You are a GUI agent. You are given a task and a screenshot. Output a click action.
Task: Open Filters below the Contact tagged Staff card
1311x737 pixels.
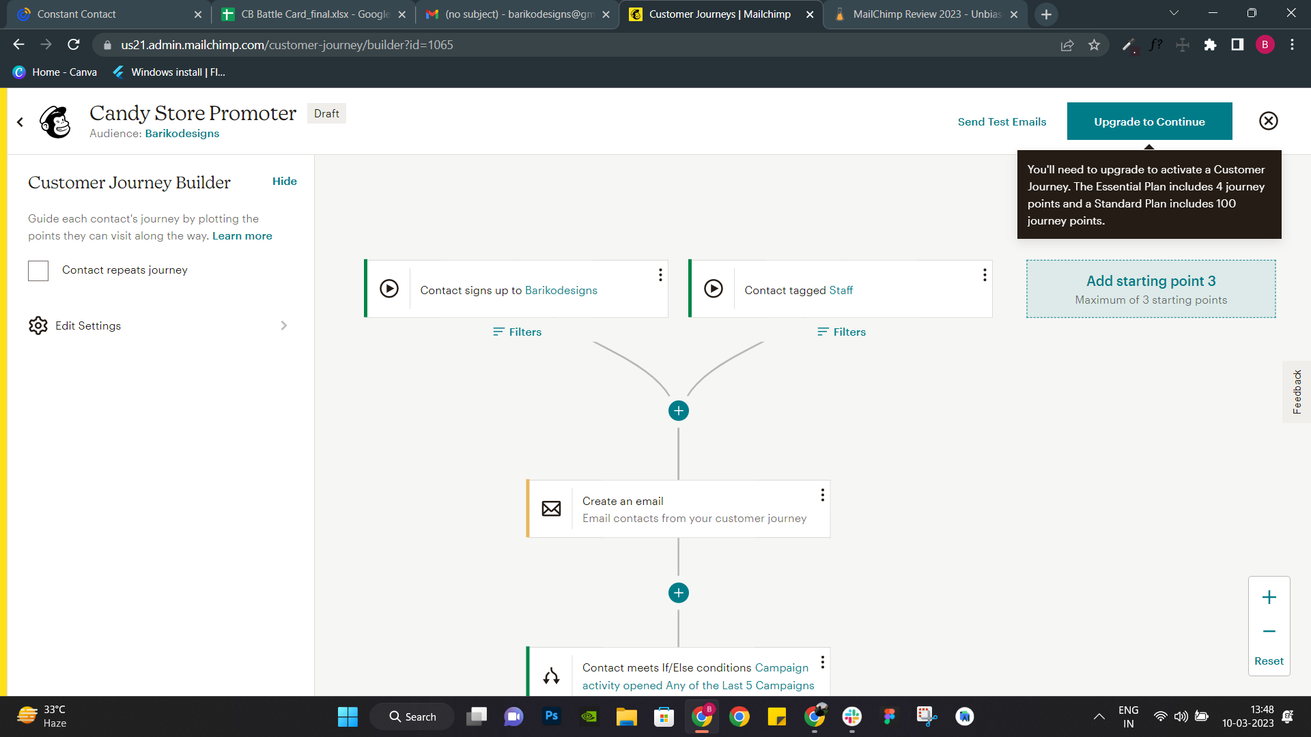841,332
